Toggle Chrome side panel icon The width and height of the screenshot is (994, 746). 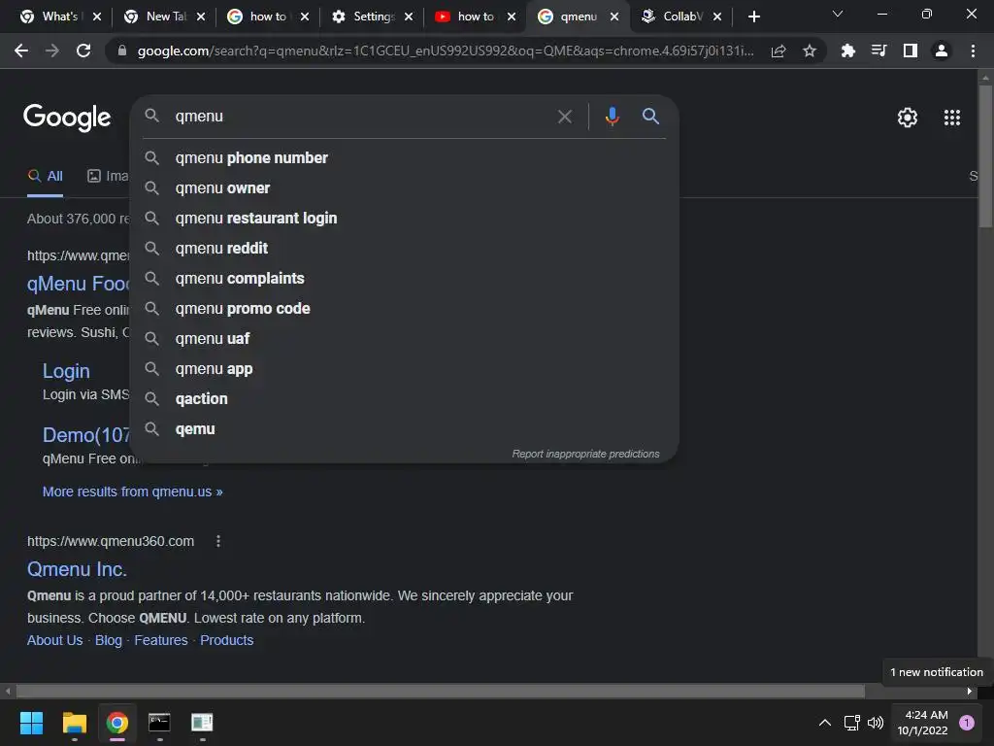tap(910, 51)
